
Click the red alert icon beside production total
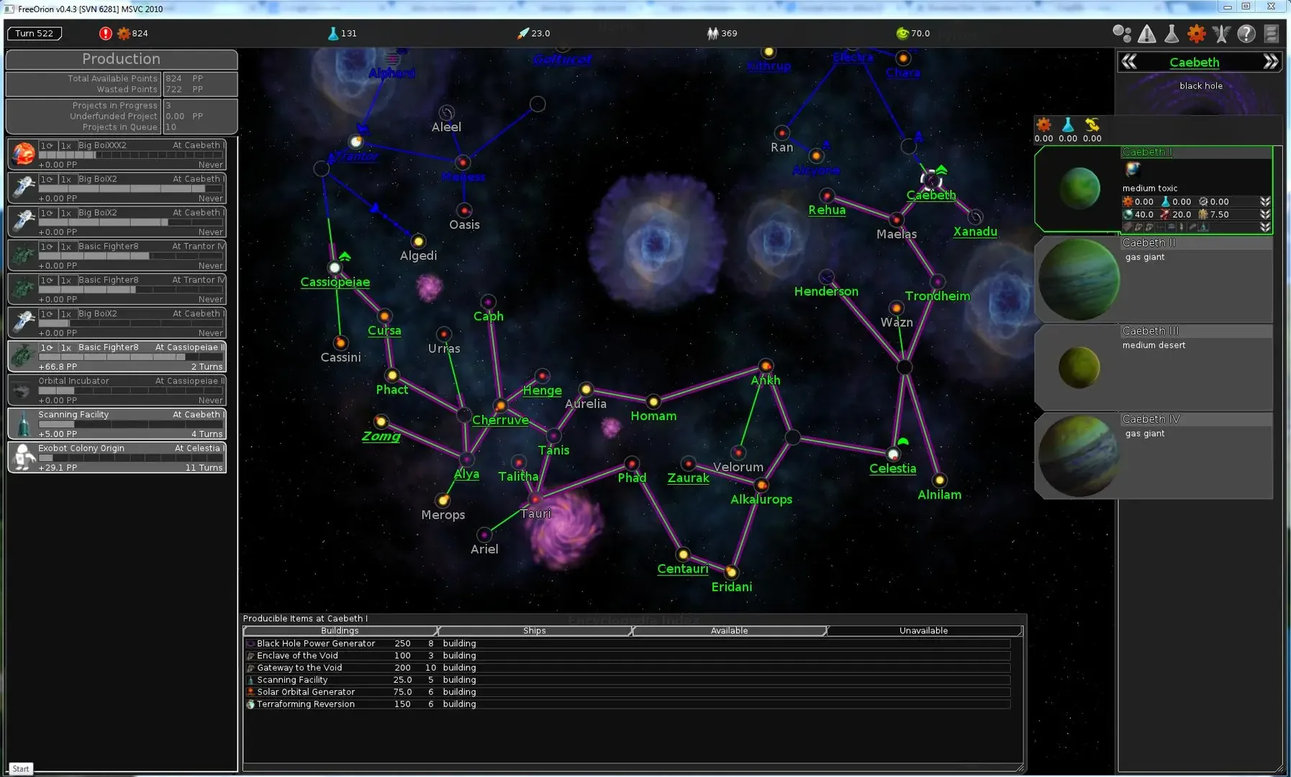[x=106, y=33]
